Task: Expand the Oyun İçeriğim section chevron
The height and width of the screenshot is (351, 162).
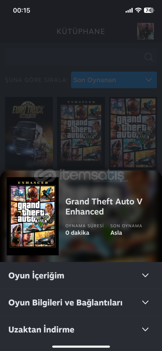Action: 145,275
